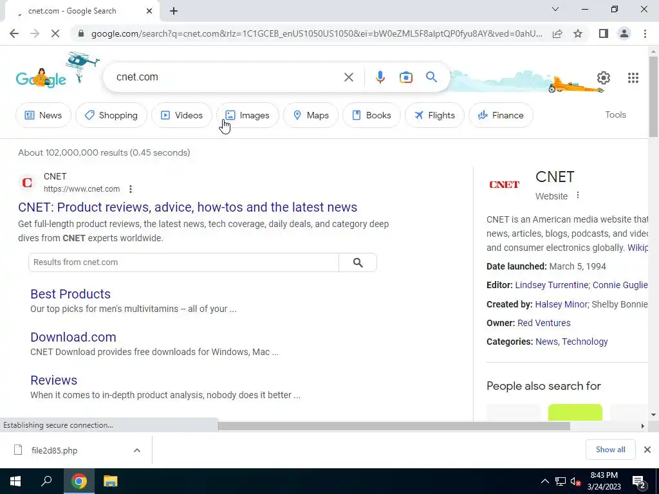The image size is (659, 494).
Task: Click the site padlock icon
Action: coord(81,33)
